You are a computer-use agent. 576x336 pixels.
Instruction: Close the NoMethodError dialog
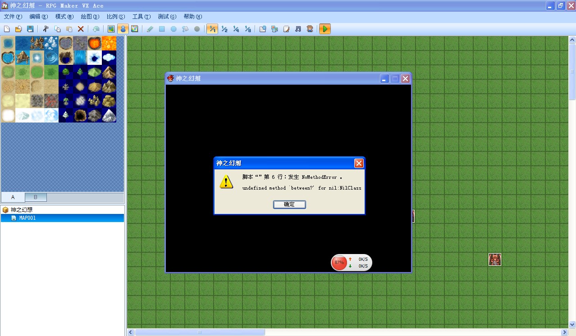click(x=359, y=163)
